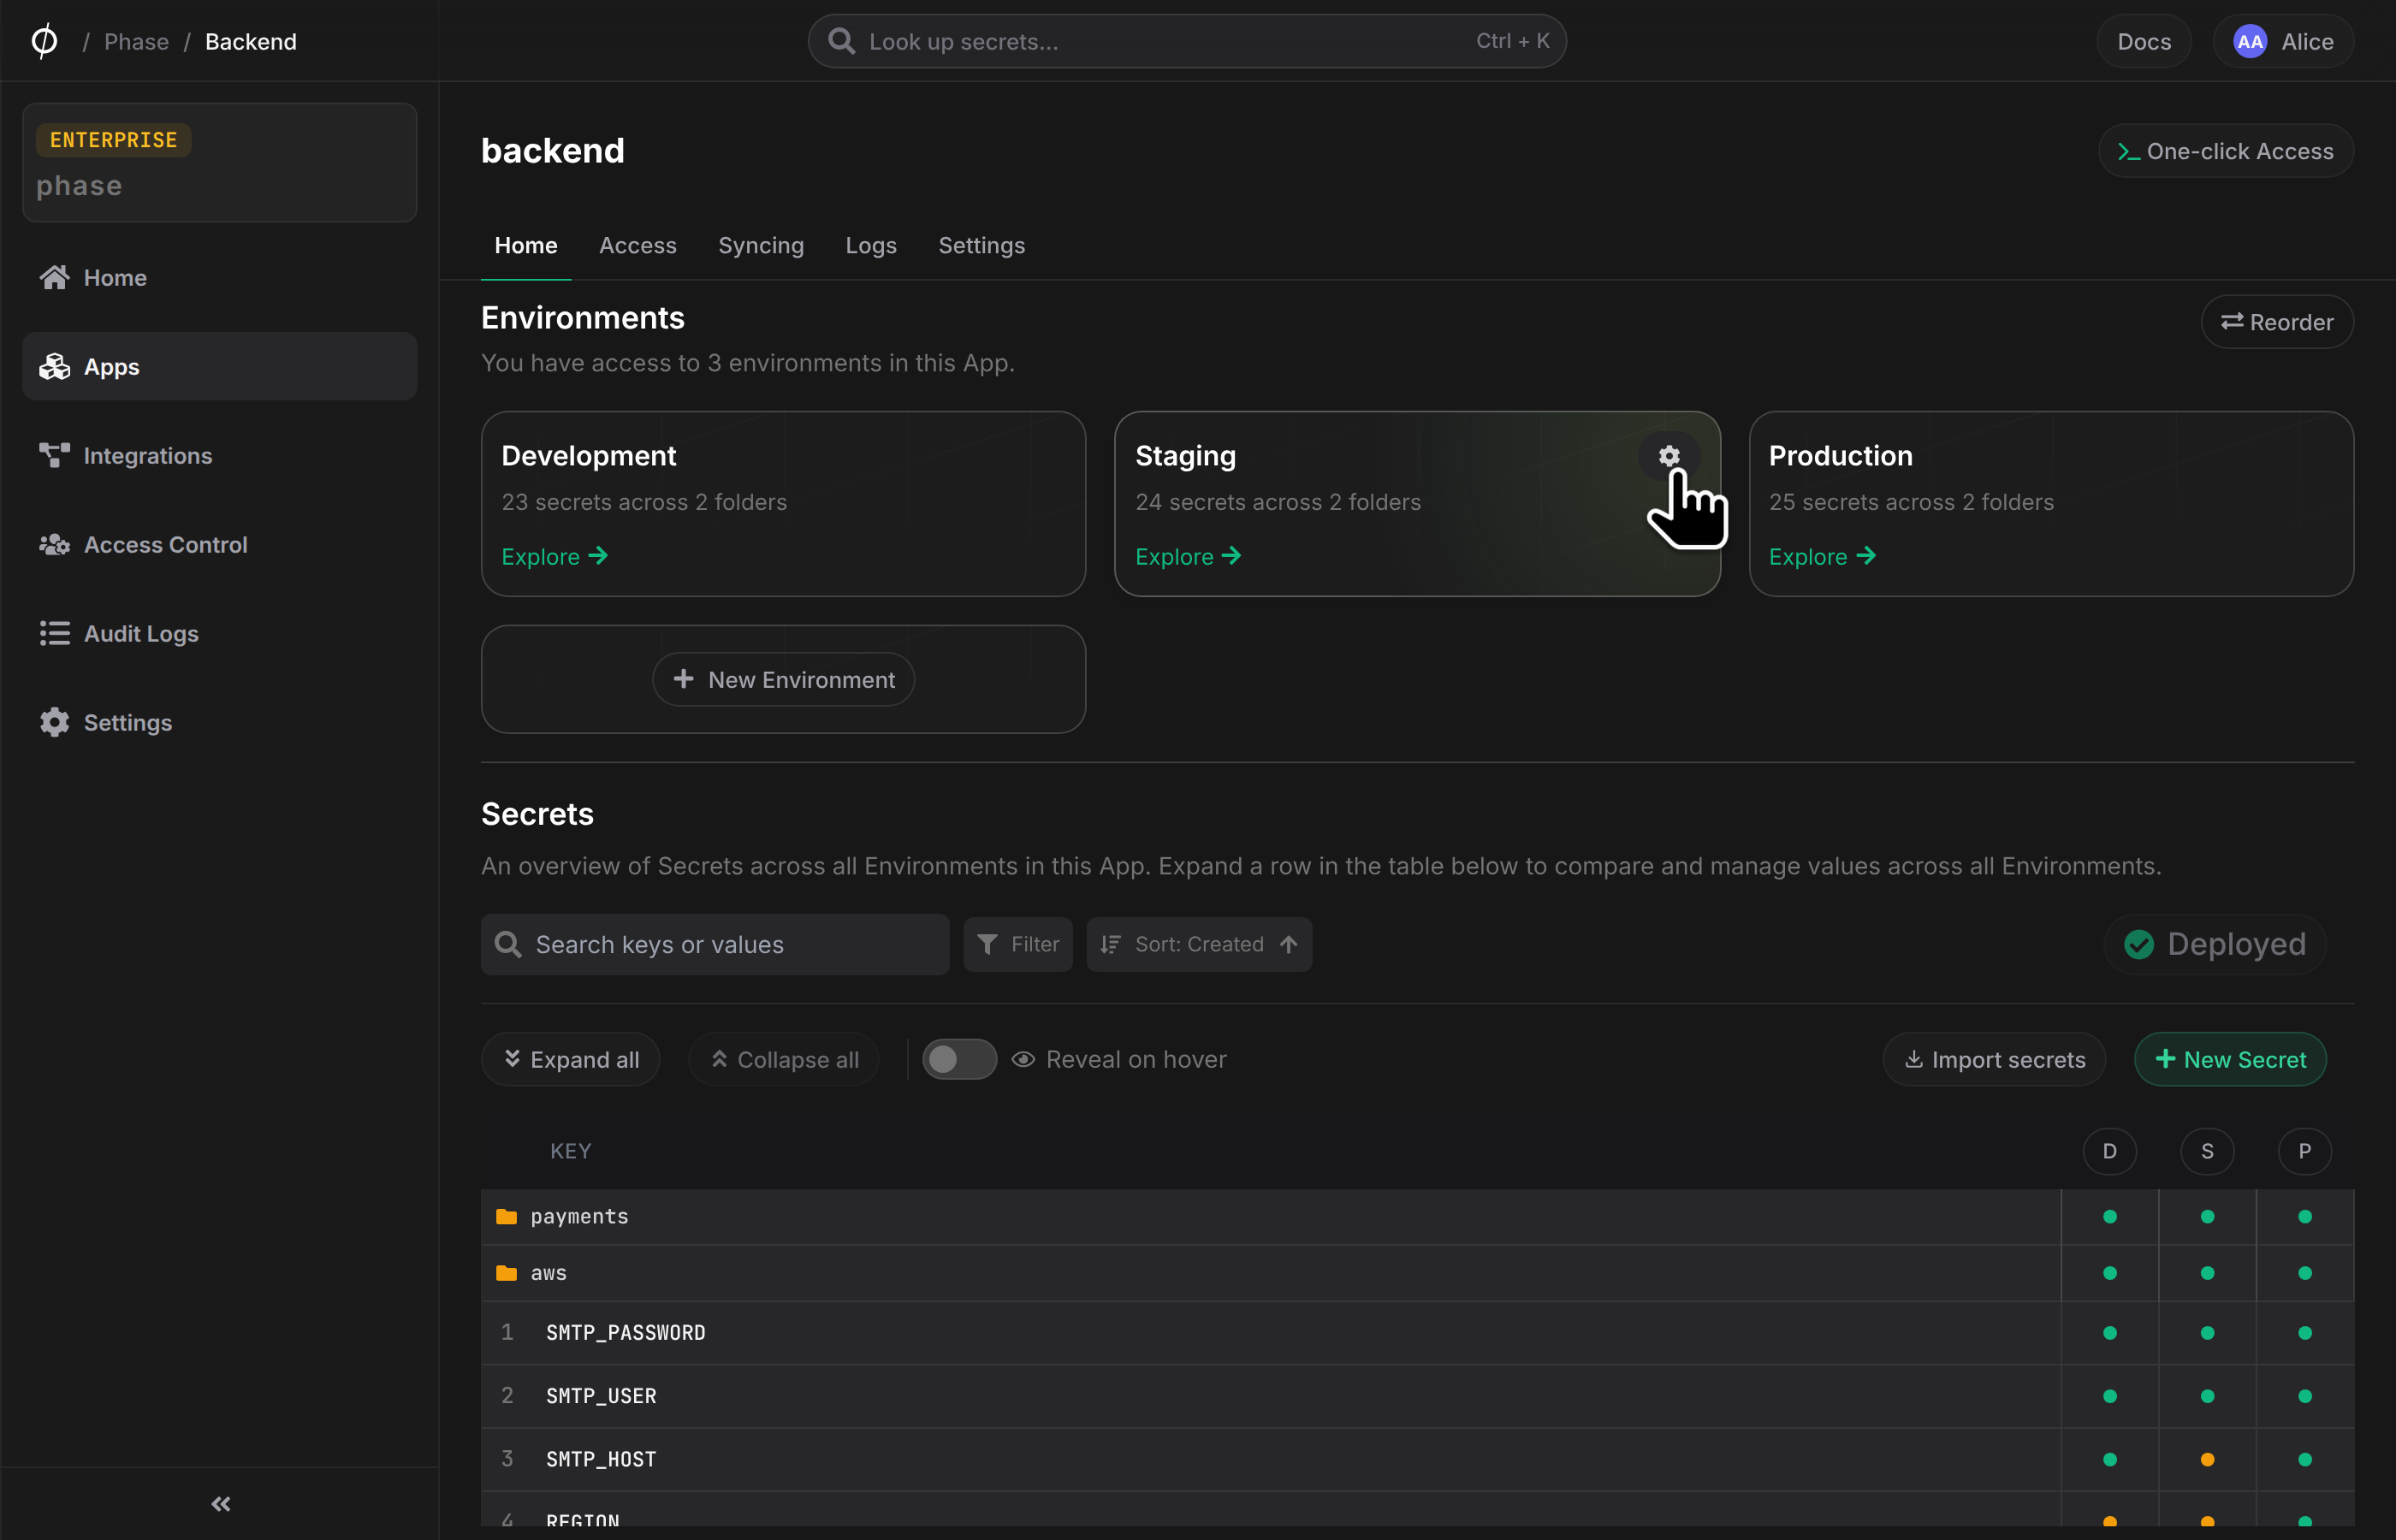The width and height of the screenshot is (2396, 1540).
Task: Open Access Control in the sidebar
Action: (219, 545)
